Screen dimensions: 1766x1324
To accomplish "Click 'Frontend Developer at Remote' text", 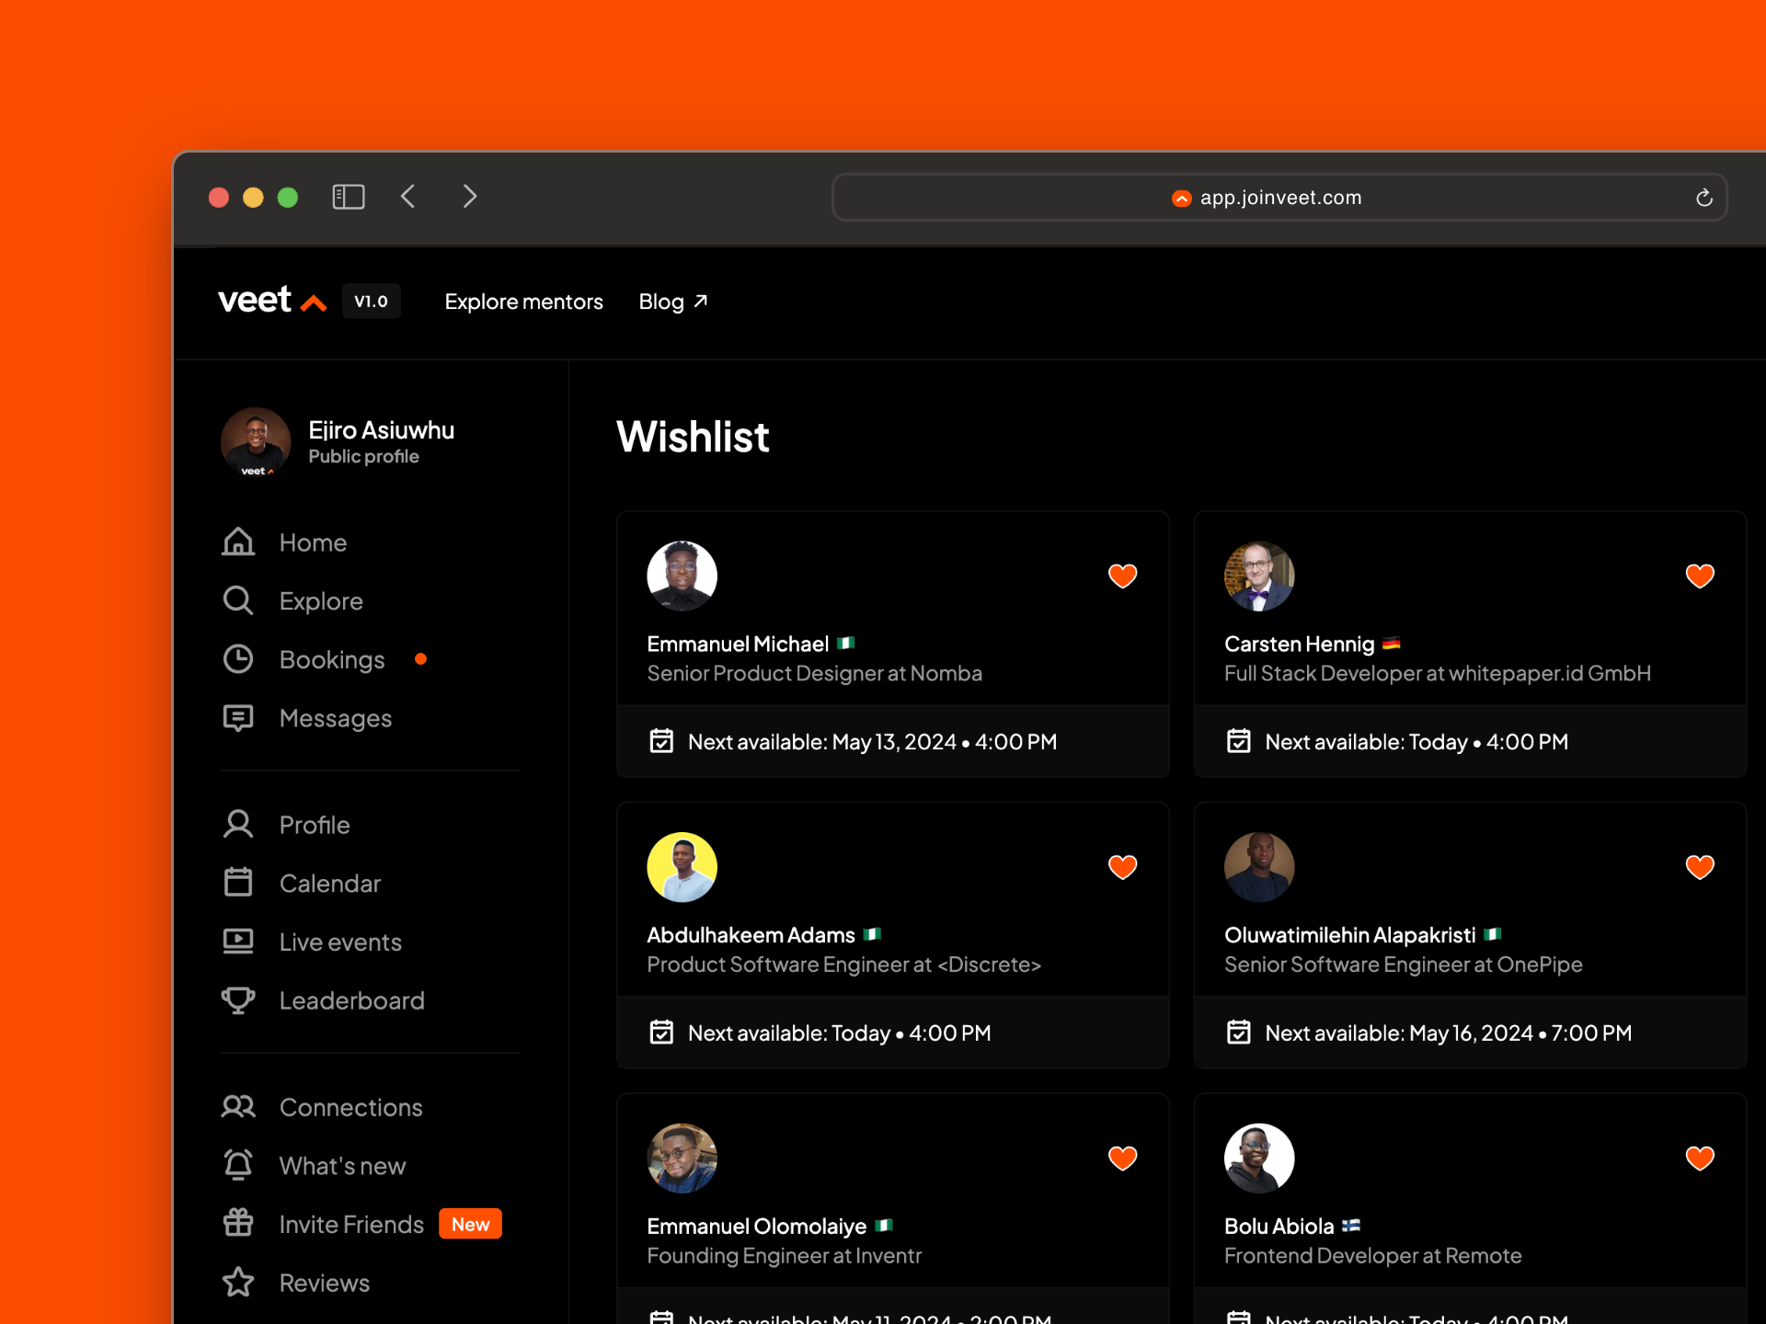I will [x=1372, y=1256].
